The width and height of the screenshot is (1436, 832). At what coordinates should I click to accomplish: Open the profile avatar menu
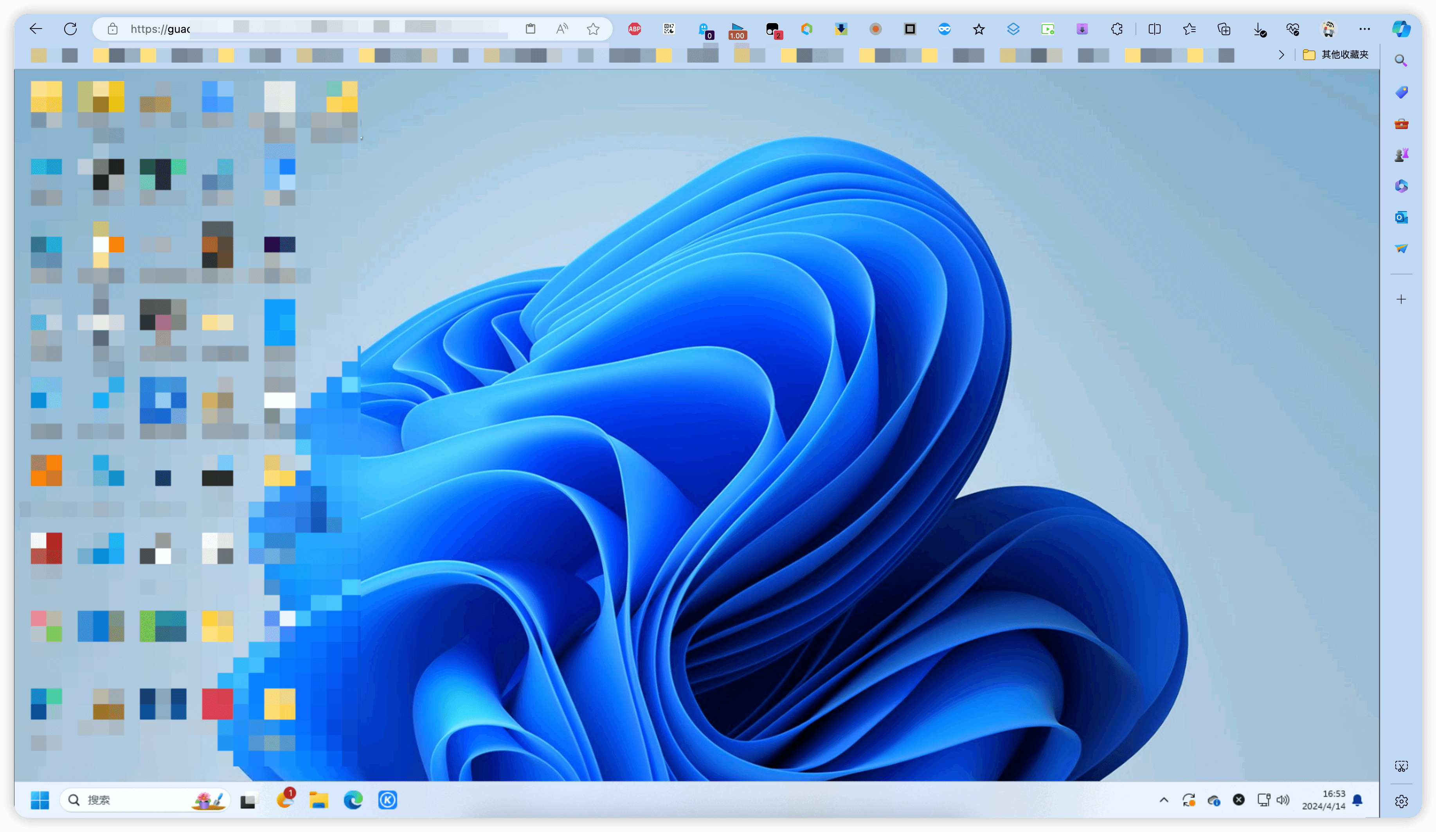click(x=1328, y=29)
